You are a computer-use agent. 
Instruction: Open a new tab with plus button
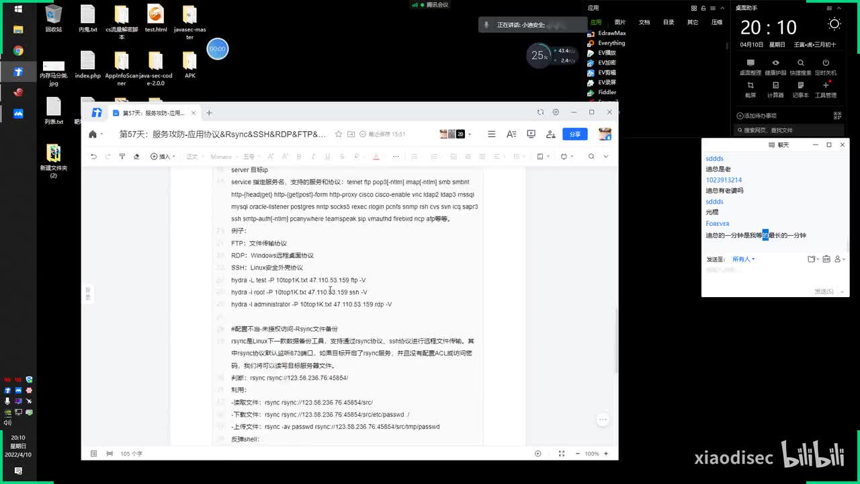pyautogui.click(x=209, y=113)
